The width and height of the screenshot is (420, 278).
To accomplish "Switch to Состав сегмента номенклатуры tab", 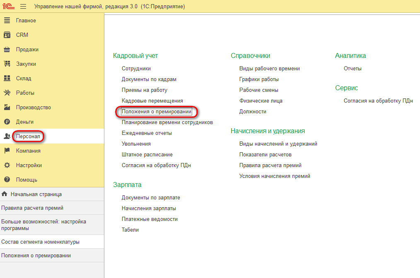I will (x=52, y=242).
